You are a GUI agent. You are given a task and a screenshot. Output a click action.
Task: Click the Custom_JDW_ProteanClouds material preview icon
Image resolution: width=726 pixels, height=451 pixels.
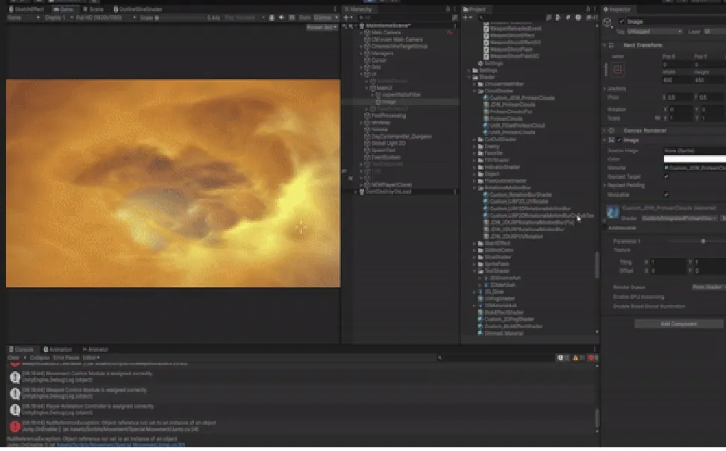tap(613, 212)
